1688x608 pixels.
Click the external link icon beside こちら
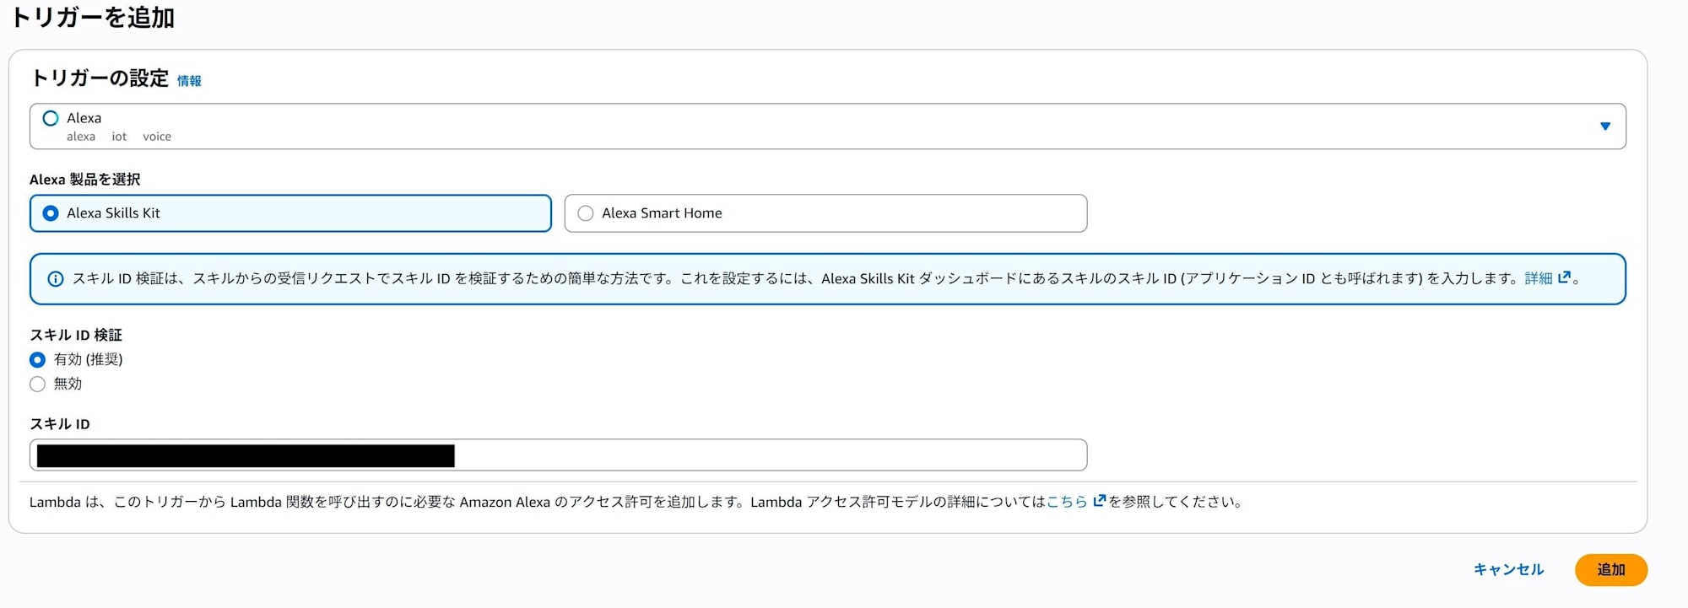point(1099,501)
